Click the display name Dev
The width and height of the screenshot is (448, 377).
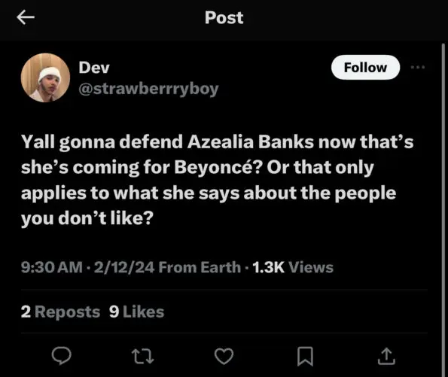[94, 68]
